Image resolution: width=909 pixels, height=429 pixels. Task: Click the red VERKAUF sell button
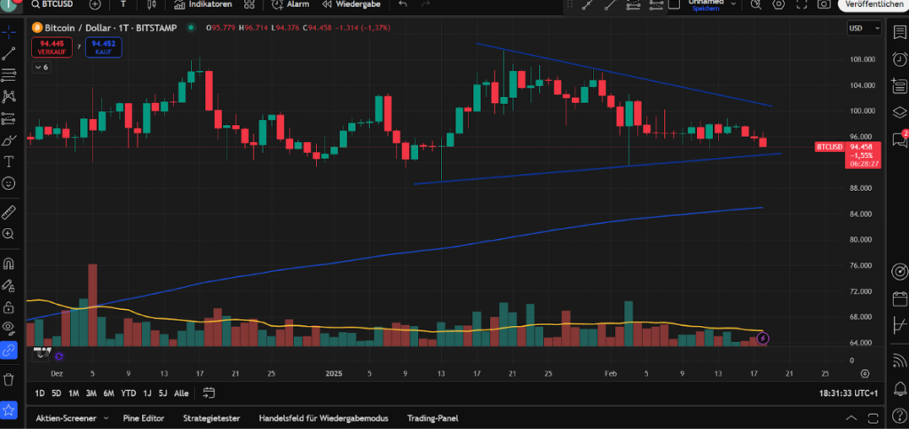click(x=52, y=46)
